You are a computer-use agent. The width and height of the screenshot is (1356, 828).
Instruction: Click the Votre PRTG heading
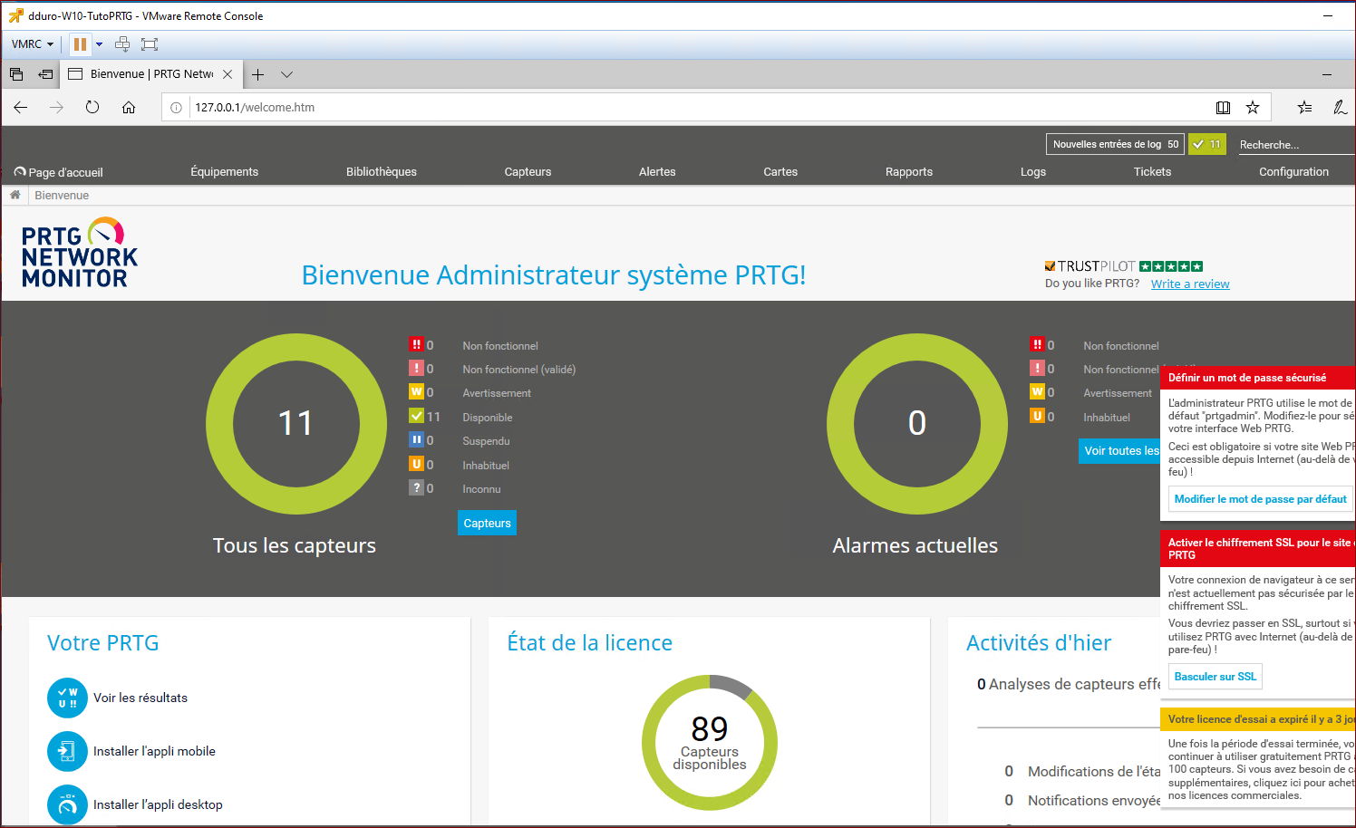(x=103, y=643)
